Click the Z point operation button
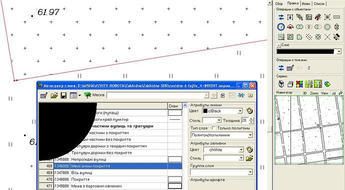The height and width of the screenshot is (190, 345). [x=309, y=68]
